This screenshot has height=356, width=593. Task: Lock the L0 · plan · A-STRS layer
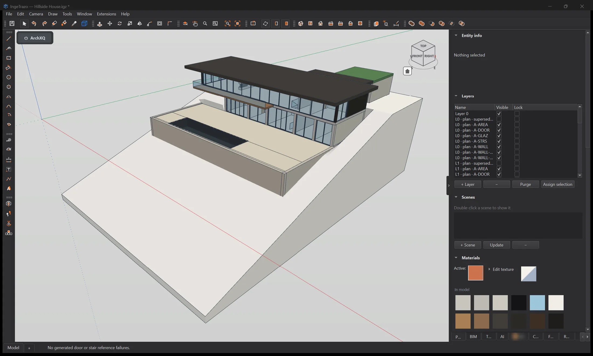coord(517,141)
